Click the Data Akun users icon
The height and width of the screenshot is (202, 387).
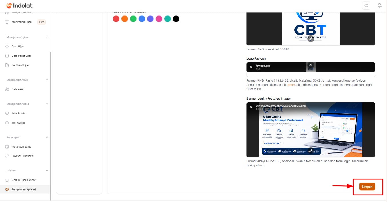click(7, 89)
